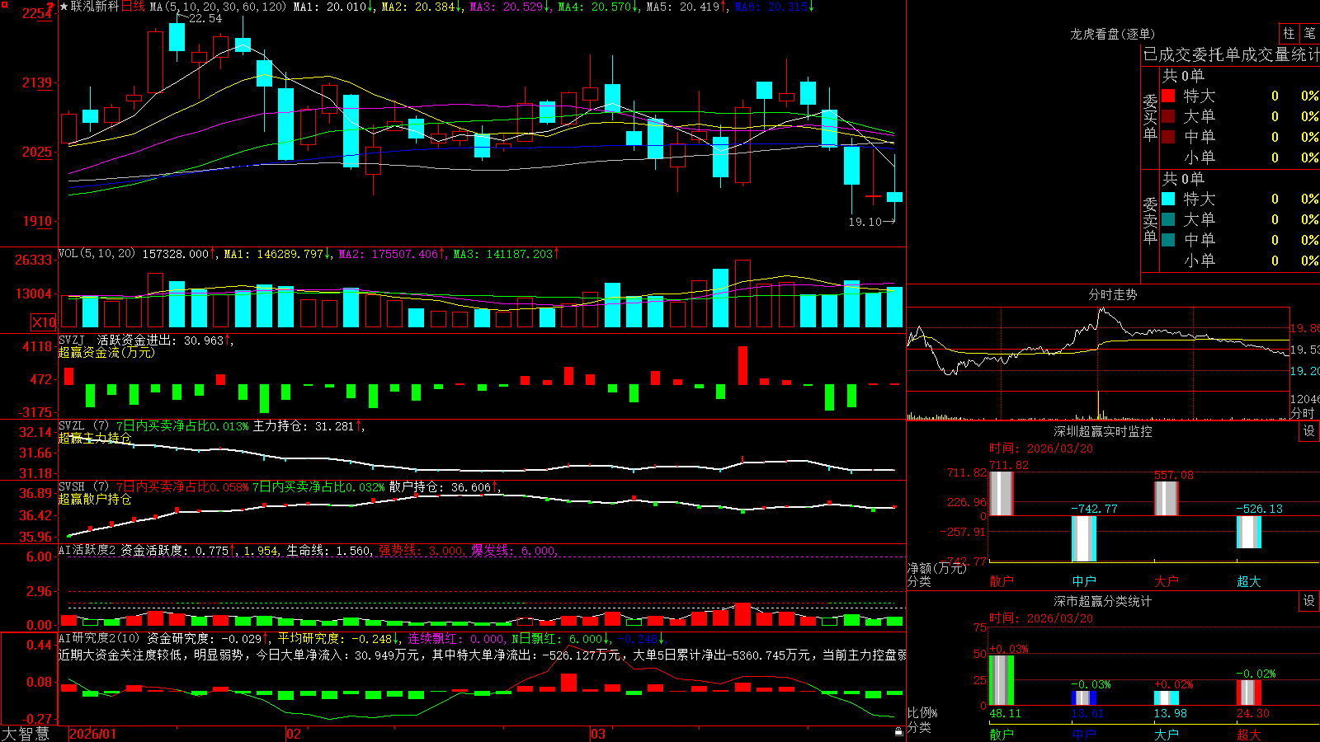This screenshot has height=742, width=1320.
Task: Click the red 特大 buy-order color swatch
Action: click(x=1168, y=96)
